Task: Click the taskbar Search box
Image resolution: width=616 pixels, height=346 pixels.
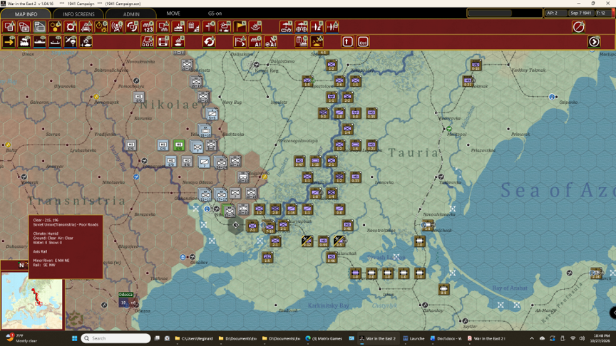Action: 116,338
